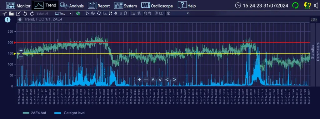Screen dimensions: 320x119
Task: Click the panel number 1 badge
Action: tap(7, 20)
